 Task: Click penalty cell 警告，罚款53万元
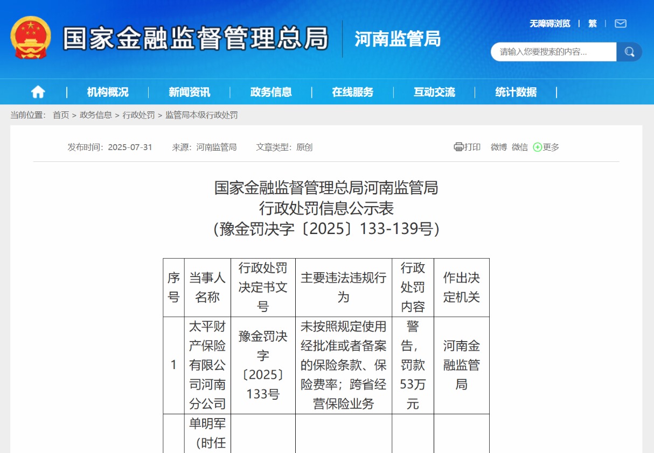pyautogui.click(x=413, y=365)
